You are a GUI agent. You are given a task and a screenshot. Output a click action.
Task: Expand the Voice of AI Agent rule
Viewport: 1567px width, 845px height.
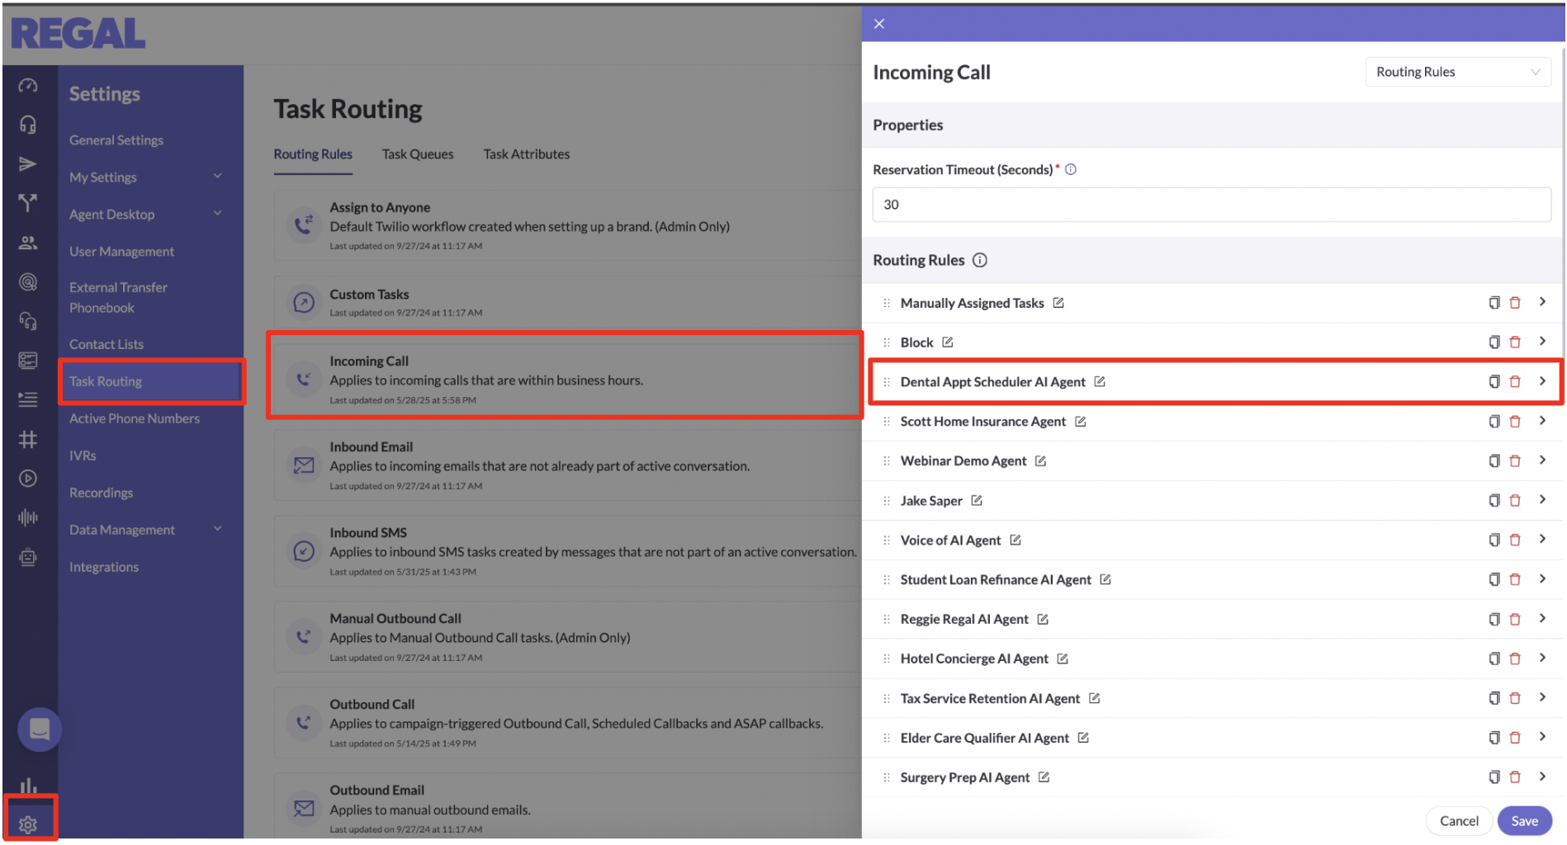[1542, 540]
